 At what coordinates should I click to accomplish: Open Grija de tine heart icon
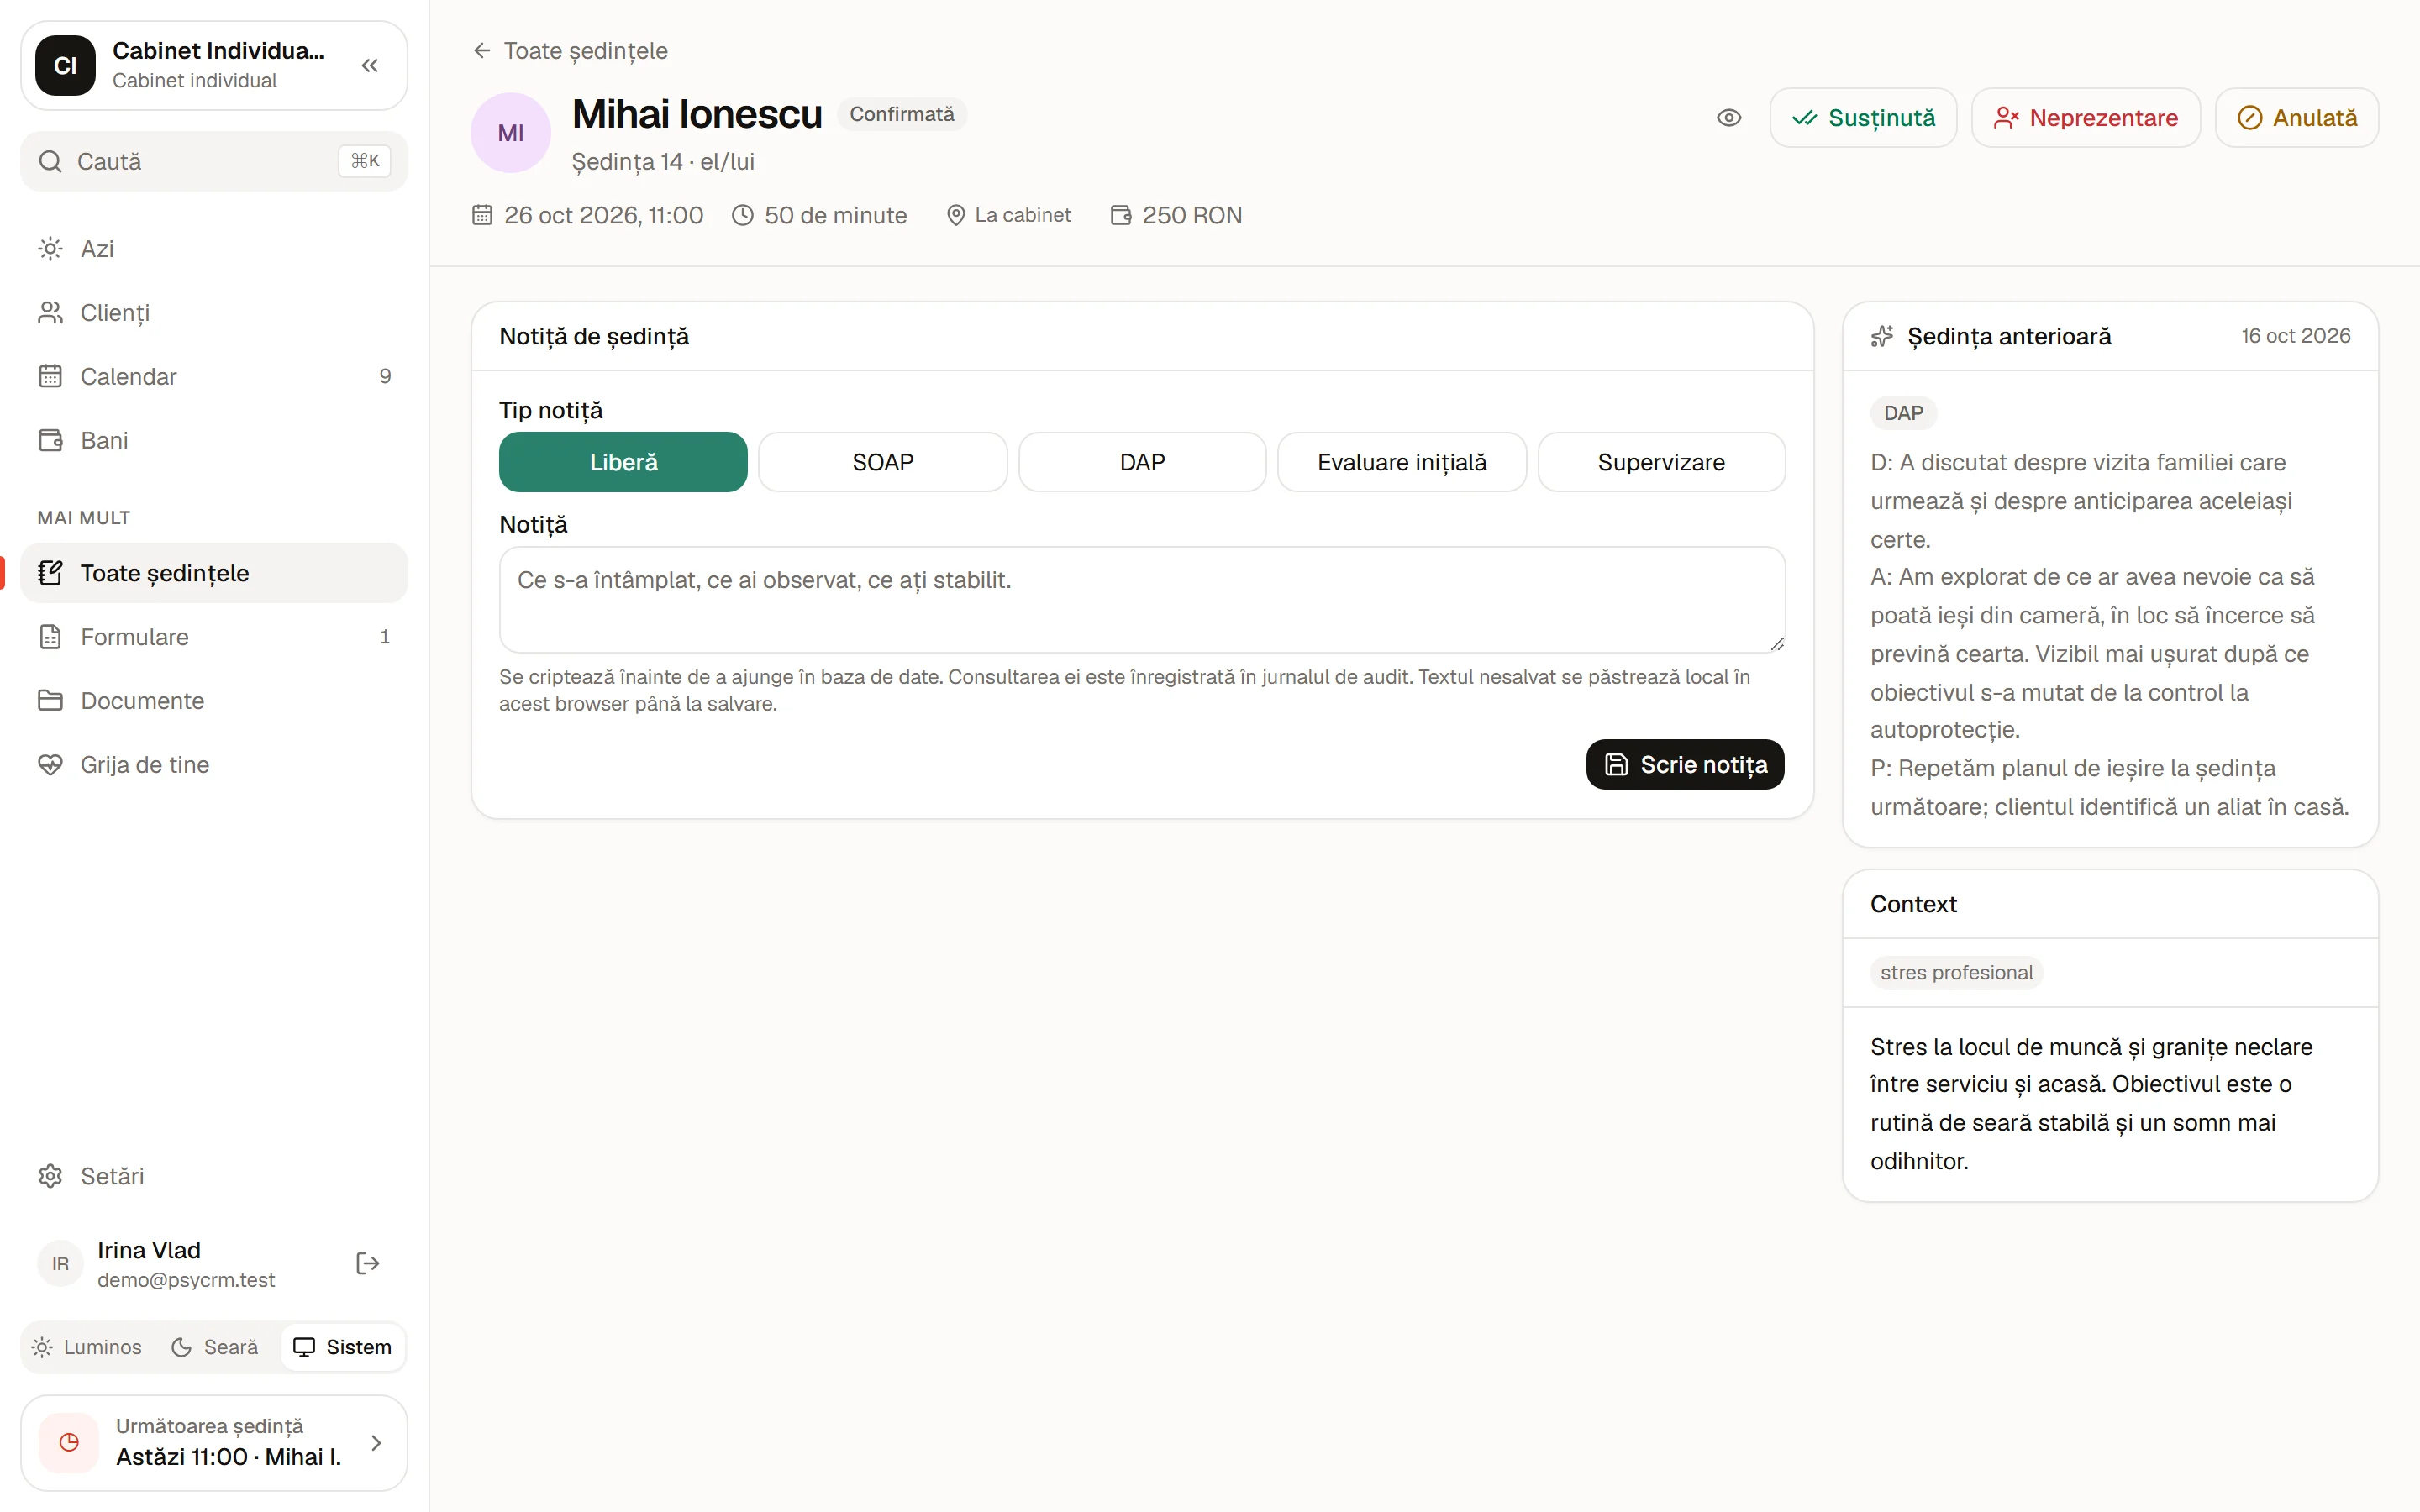pyautogui.click(x=50, y=765)
